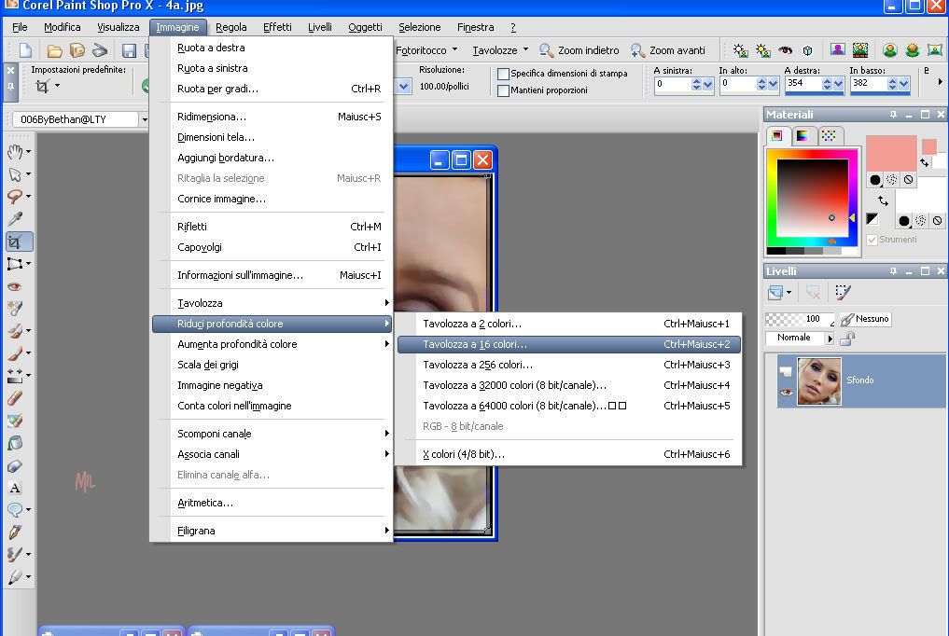Click the red eye removal toolbar icon
The height and width of the screenshot is (636, 949).
click(x=785, y=50)
